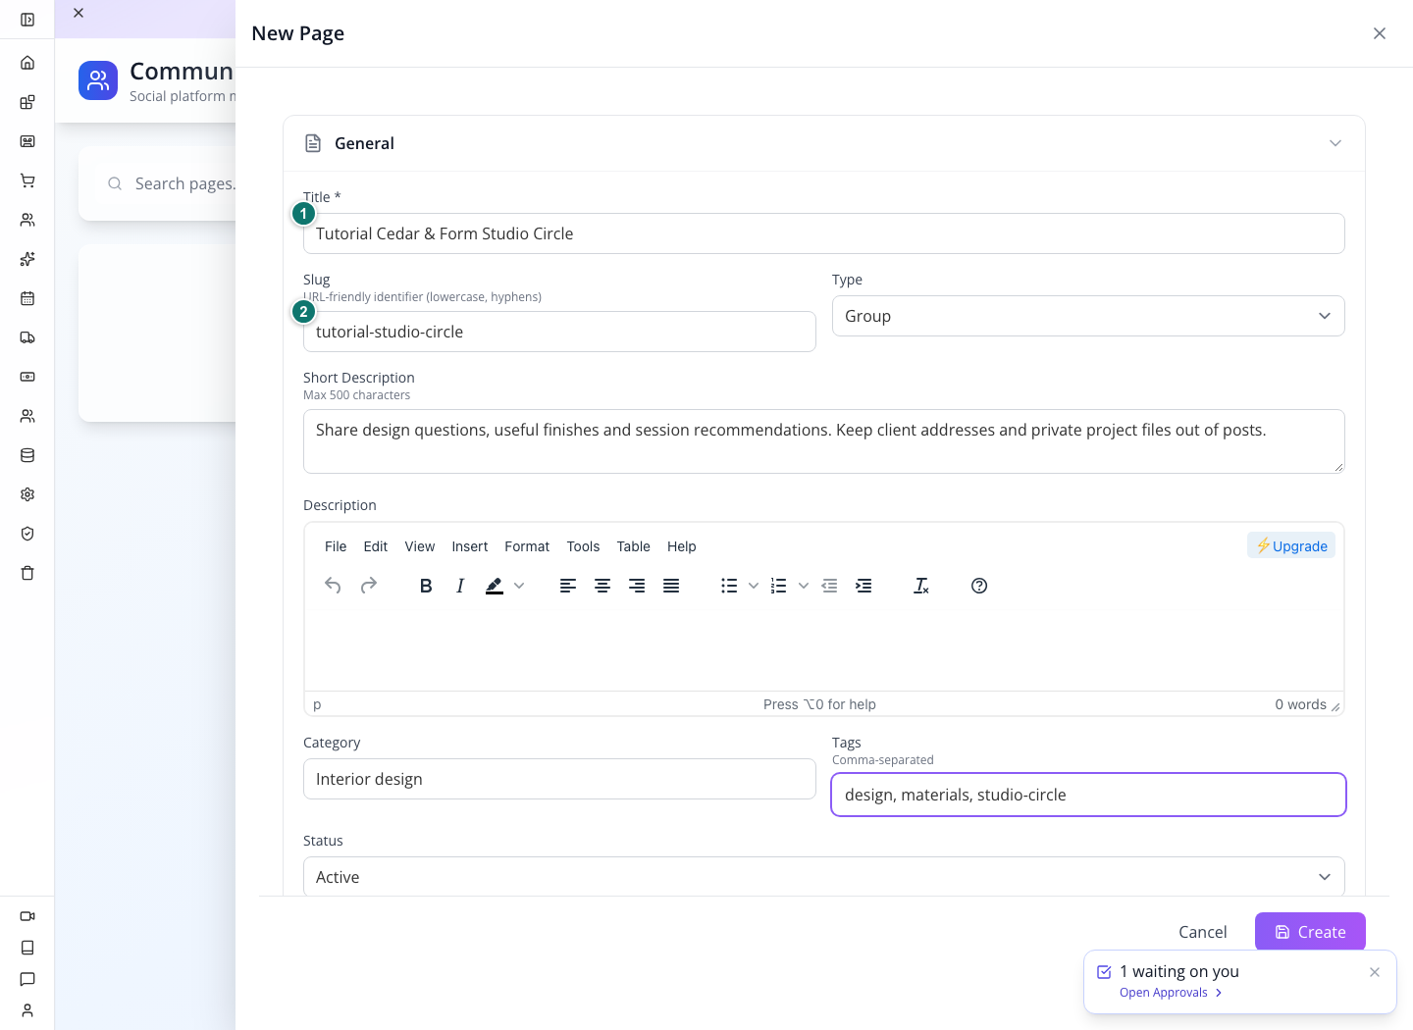The height and width of the screenshot is (1030, 1413).
Task: Click the Upgrade button in editor
Action: coord(1291,545)
